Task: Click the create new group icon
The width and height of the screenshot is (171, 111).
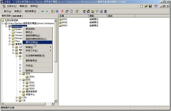Action: pos(88,11)
